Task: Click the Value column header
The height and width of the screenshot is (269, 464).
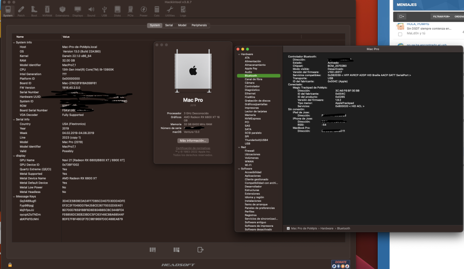Action: pyautogui.click(x=181, y=37)
